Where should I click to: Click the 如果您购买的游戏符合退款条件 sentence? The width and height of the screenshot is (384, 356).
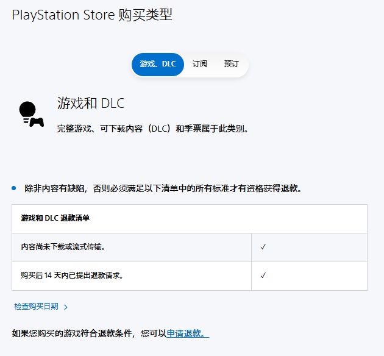click(x=89, y=333)
